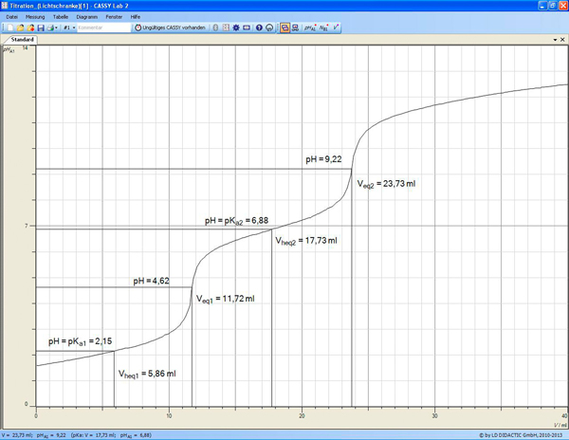Open the Messung menu

coord(35,17)
